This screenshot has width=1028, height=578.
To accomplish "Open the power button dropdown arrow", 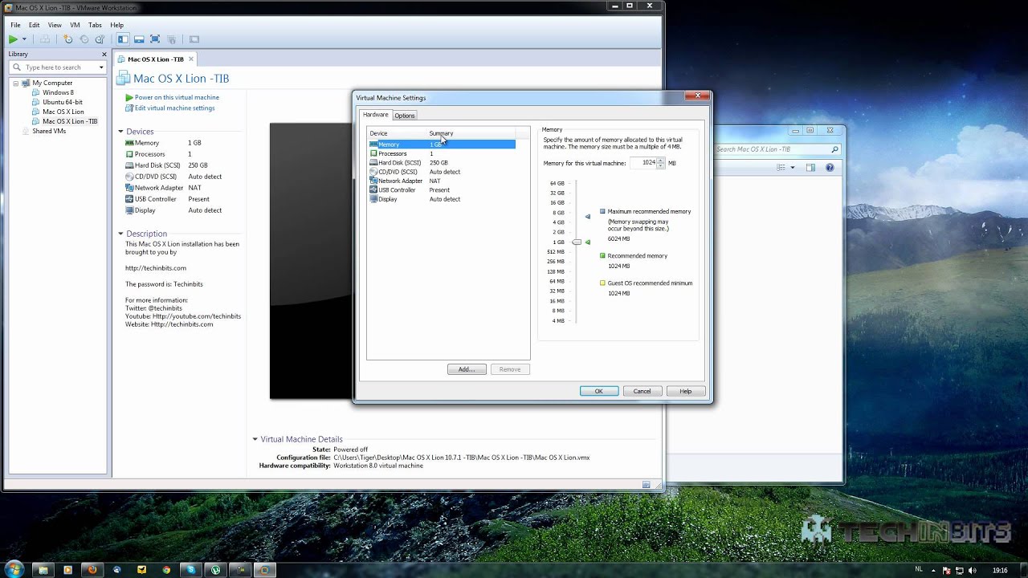I will coord(24,39).
